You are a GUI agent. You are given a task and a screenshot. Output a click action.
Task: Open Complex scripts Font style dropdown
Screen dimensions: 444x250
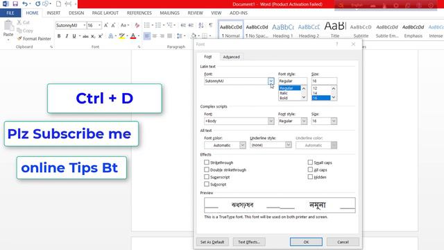coord(304,121)
